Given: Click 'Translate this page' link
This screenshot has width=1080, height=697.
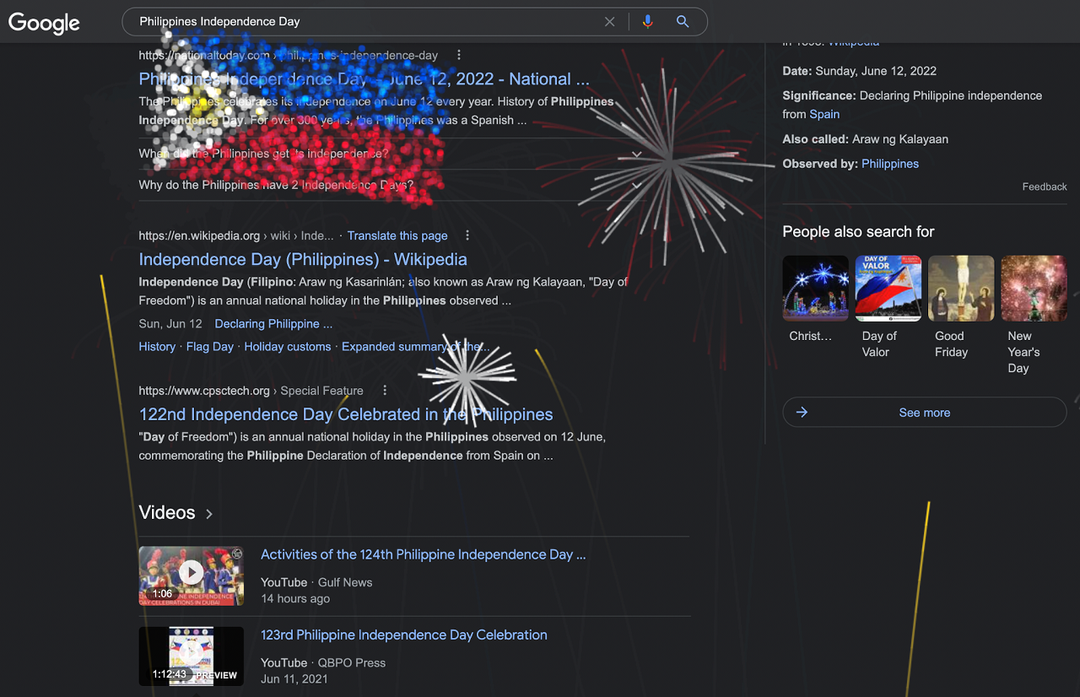Looking at the screenshot, I should point(397,235).
